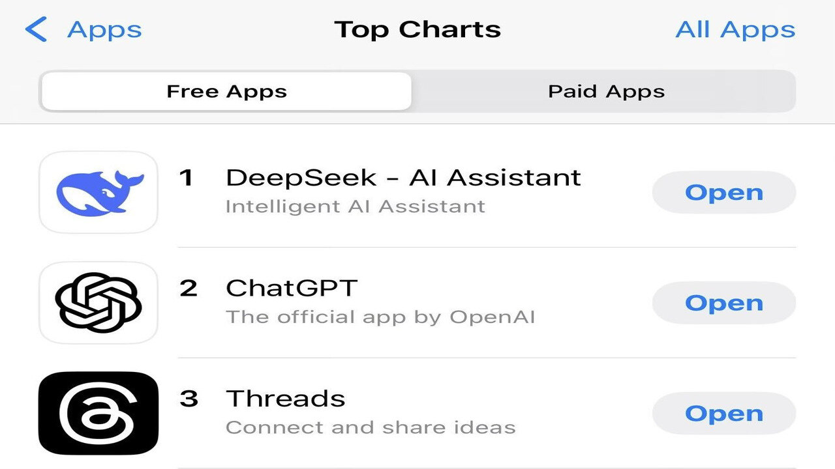This screenshot has height=469, width=835.
Task: Open the blue whale logo in the chart
Action: [98, 192]
